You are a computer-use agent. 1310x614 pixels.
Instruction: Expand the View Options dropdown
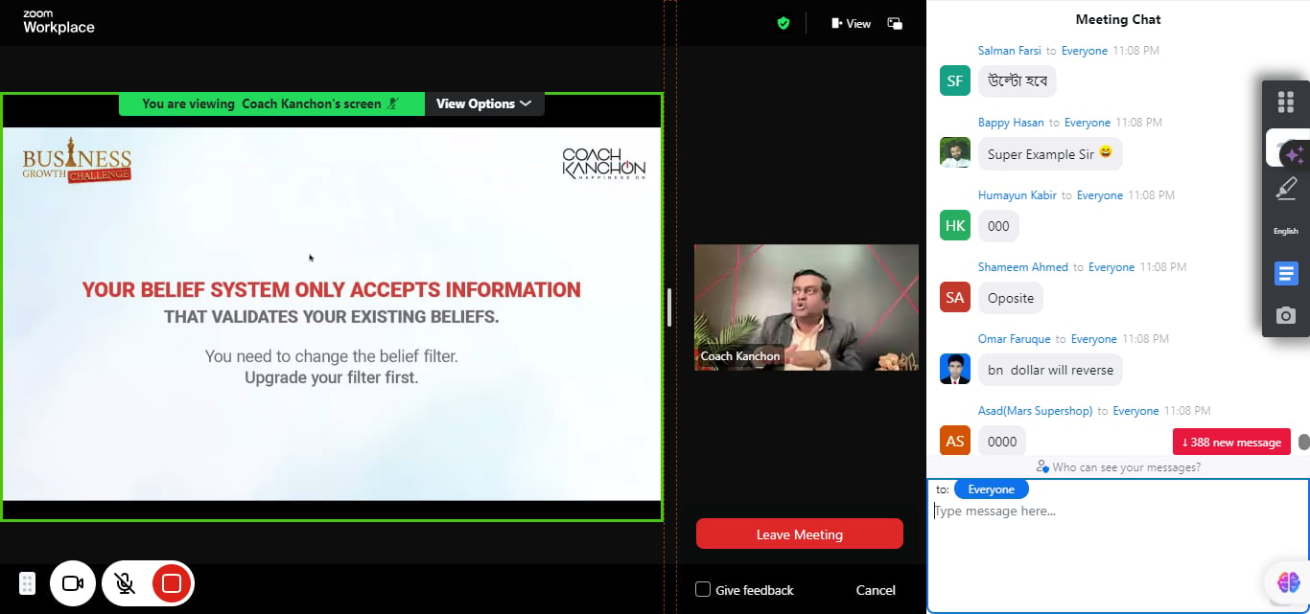tap(484, 103)
